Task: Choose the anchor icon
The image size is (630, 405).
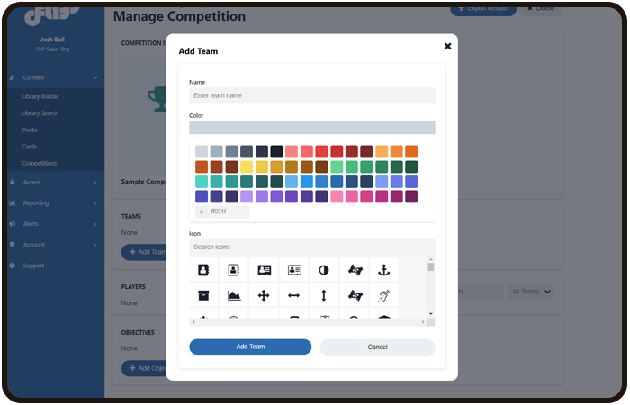Action: click(384, 270)
